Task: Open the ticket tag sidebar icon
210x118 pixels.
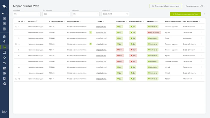Action: coord(4,57)
